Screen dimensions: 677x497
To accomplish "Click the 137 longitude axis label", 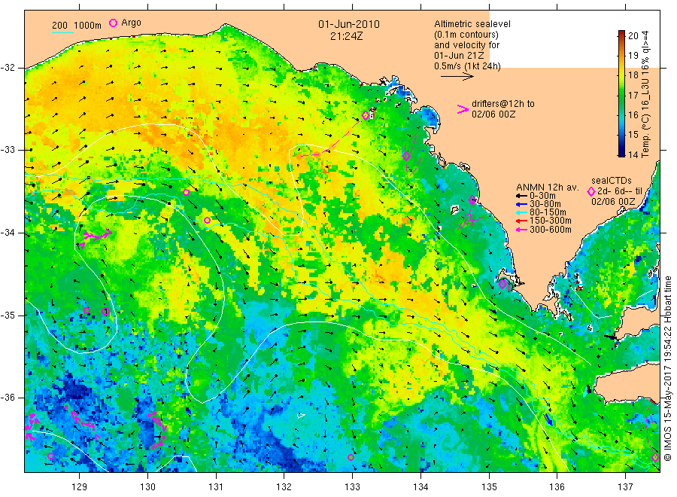I will (x=625, y=487).
